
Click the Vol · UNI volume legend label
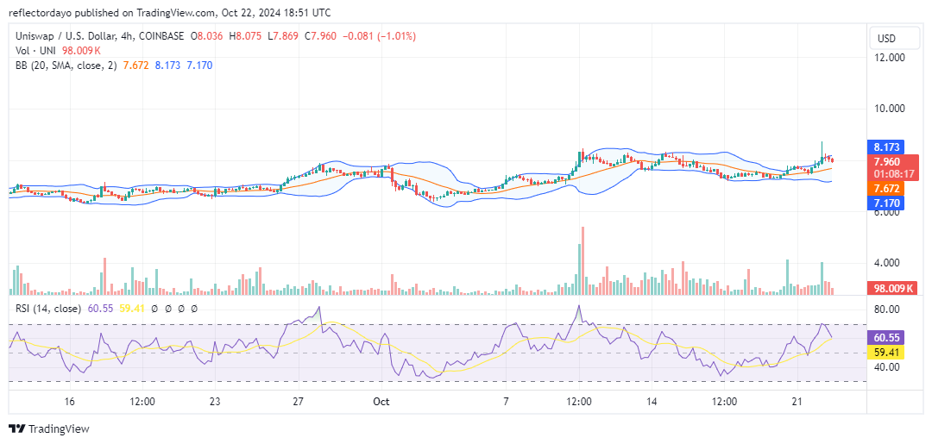point(34,51)
